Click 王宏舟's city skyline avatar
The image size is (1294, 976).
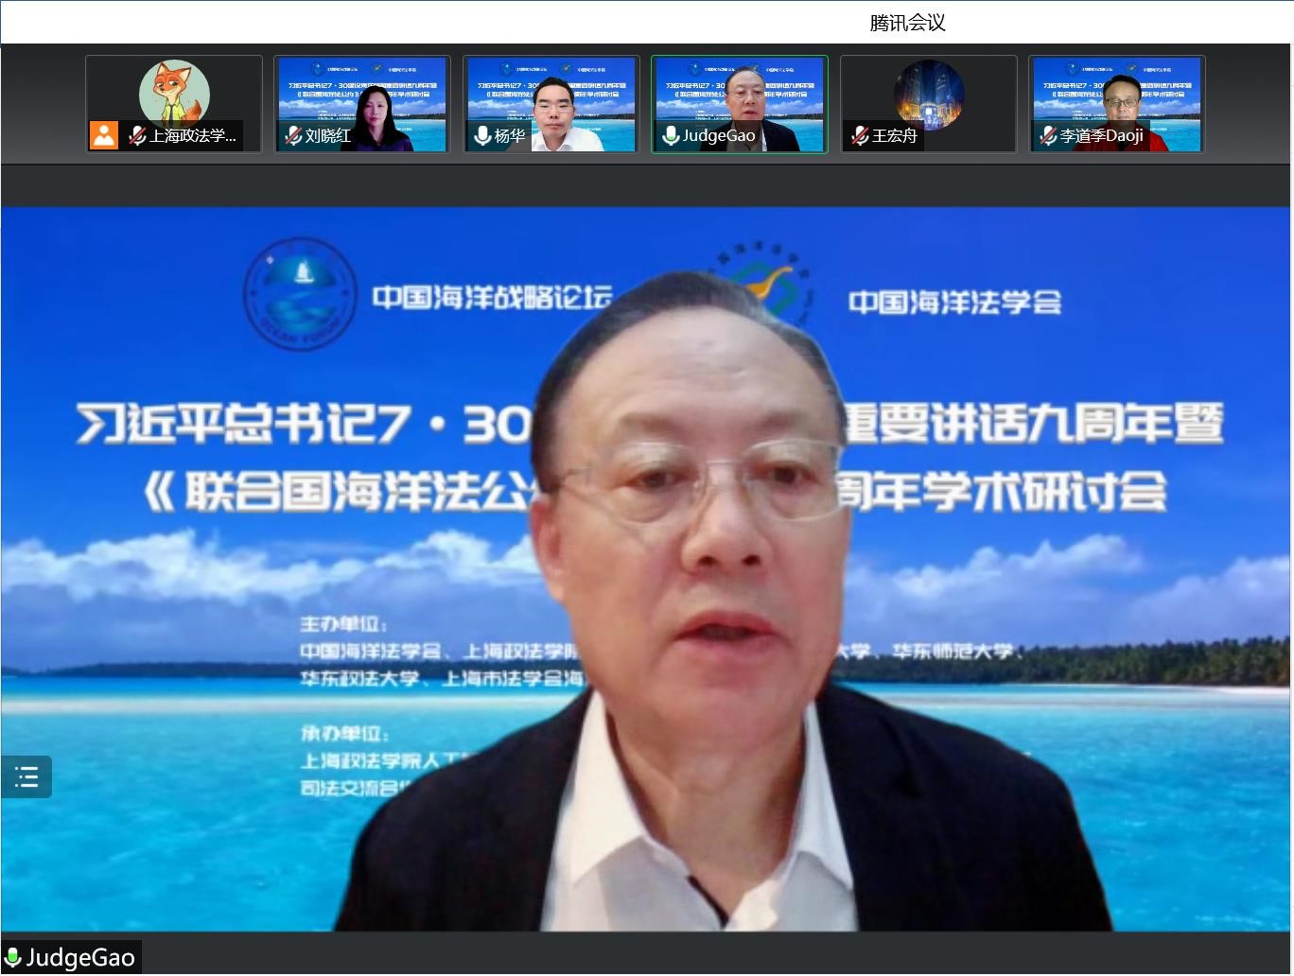[x=928, y=92]
